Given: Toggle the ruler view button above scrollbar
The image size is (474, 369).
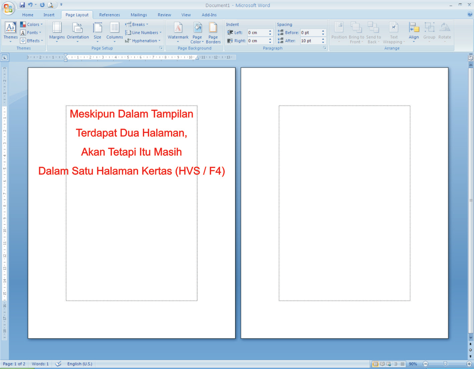Looking at the screenshot, I should (x=471, y=58).
